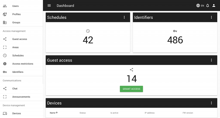Open Profiles in the sidebar
The height and width of the screenshot is (118, 220).
coord(16,14)
